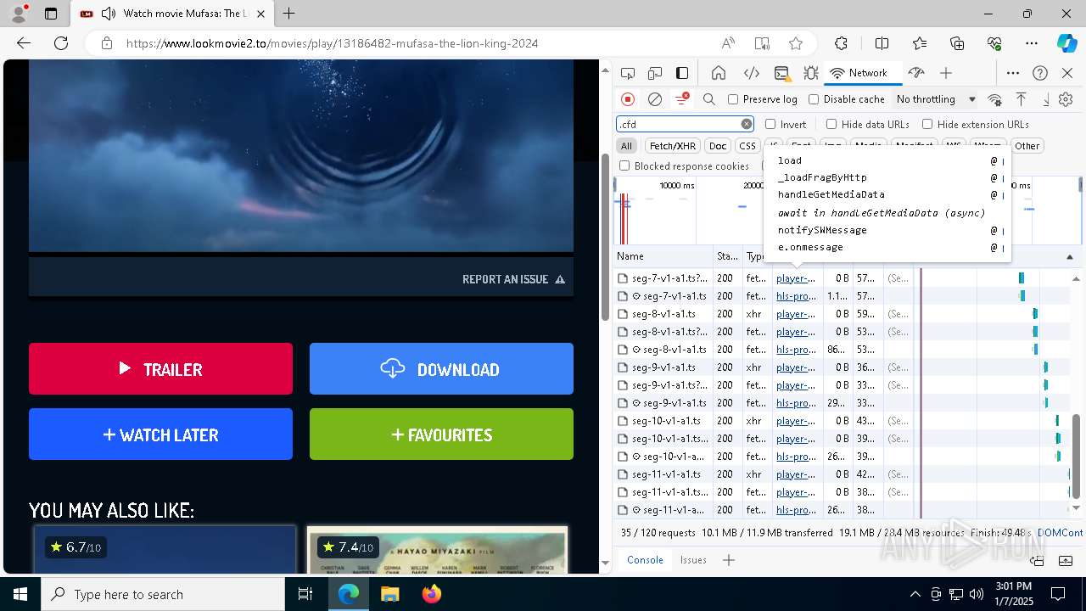Click the Name column header

pyautogui.click(x=663, y=256)
